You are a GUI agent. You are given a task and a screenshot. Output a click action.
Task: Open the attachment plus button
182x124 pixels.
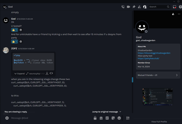tap(7, 118)
